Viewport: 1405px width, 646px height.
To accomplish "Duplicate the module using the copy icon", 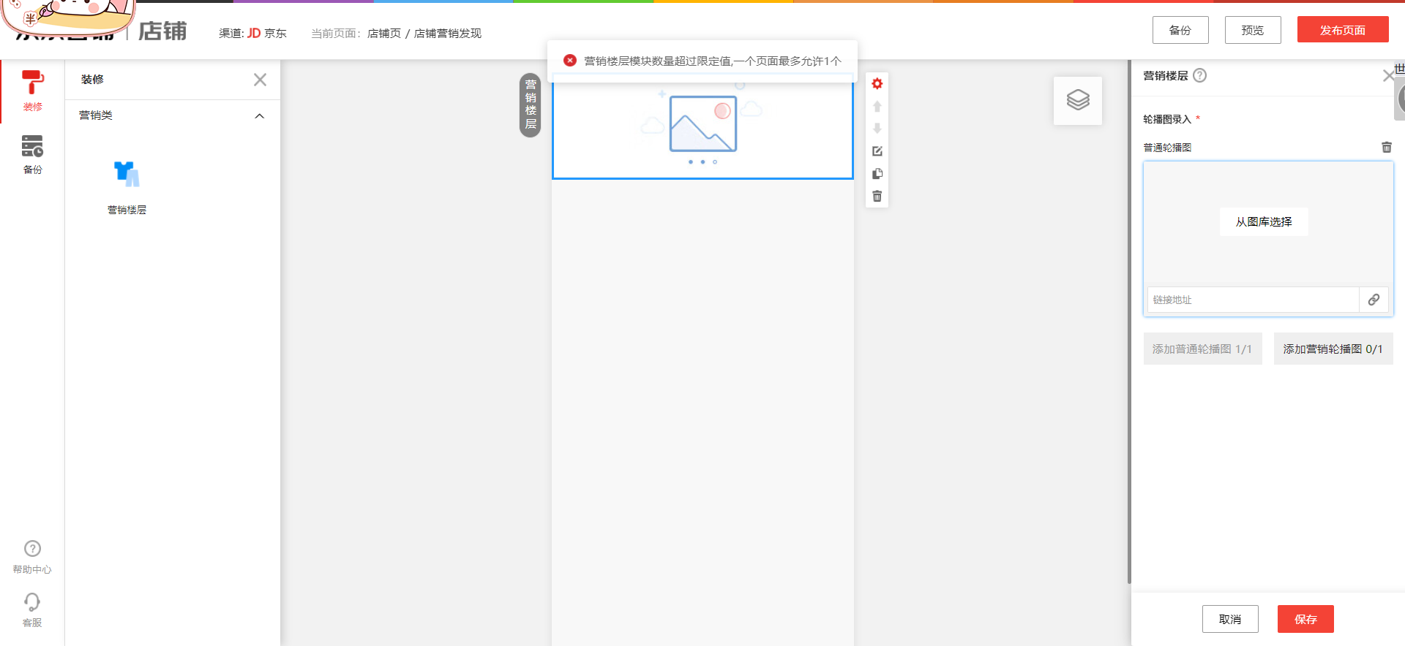I will 877,174.
